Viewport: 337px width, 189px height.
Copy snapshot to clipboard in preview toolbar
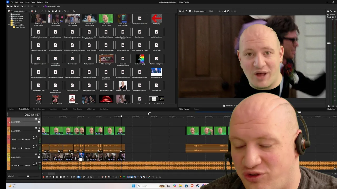click(225, 11)
